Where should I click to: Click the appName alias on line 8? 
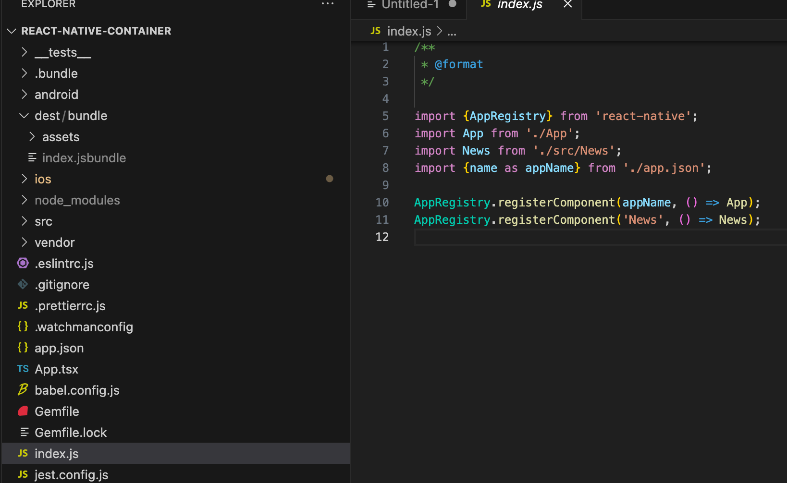[549, 168]
